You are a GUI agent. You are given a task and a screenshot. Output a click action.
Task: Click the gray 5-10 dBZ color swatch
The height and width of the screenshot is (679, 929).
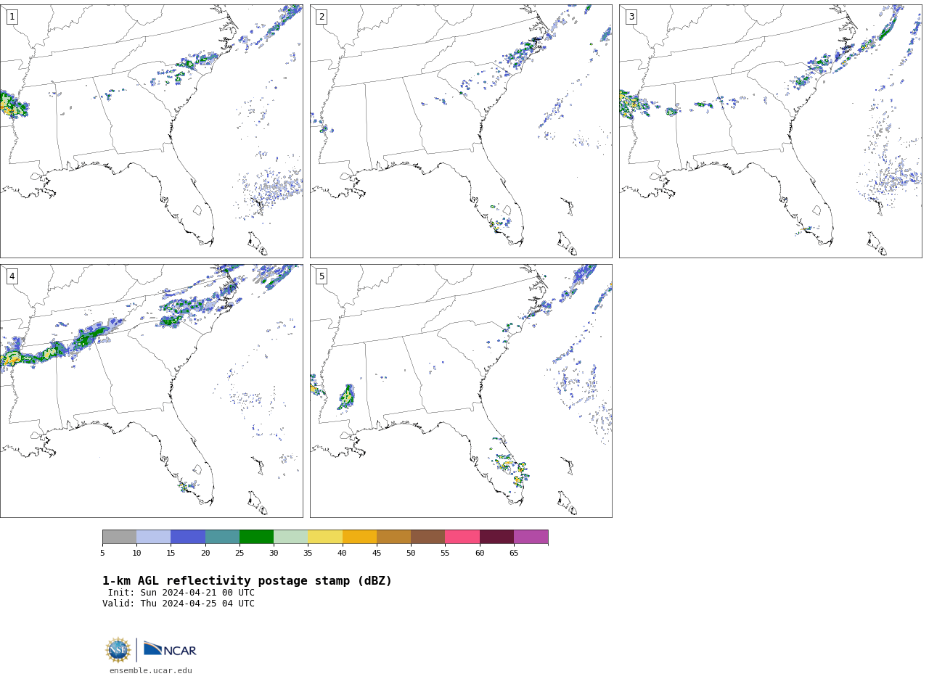tap(119, 537)
